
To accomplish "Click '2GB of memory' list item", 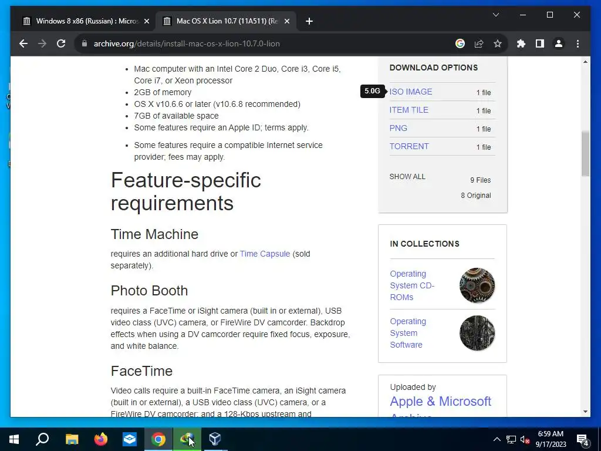I will pyautogui.click(x=163, y=92).
